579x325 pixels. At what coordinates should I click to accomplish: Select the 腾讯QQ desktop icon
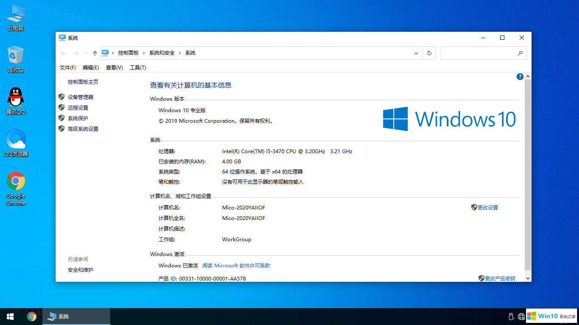[16, 102]
